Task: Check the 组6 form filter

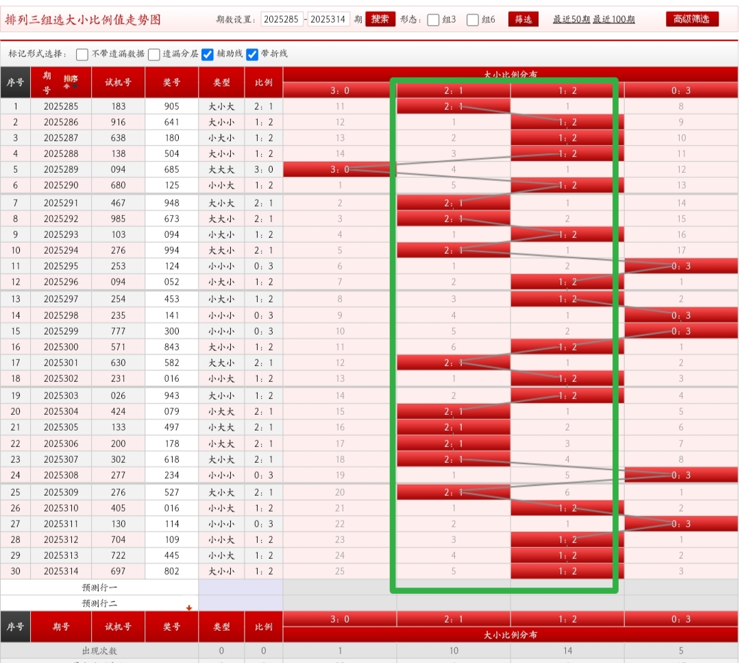Action: [x=473, y=20]
